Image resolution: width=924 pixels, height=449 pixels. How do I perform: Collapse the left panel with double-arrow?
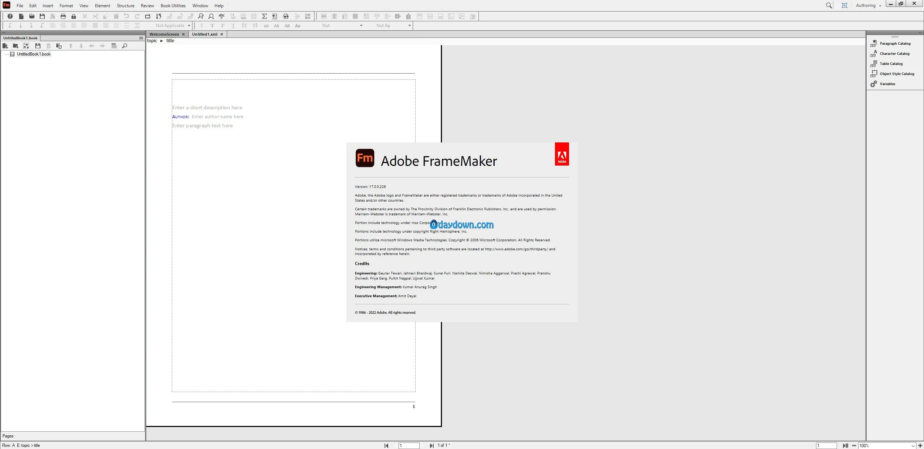tap(4, 32)
